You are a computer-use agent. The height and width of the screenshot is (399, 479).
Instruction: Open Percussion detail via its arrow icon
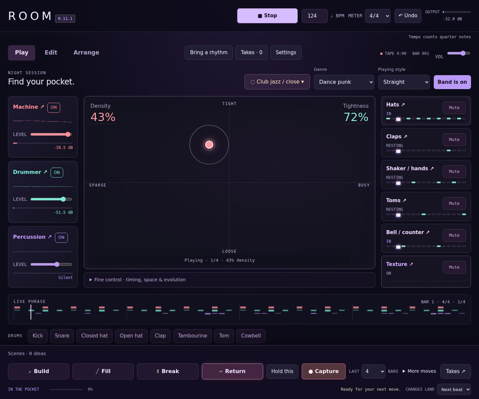[50, 237]
